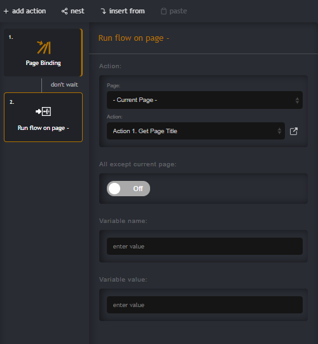Choose insert from in the toolbar
The width and height of the screenshot is (318, 344).
pyautogui.click(x=123, y=11)
